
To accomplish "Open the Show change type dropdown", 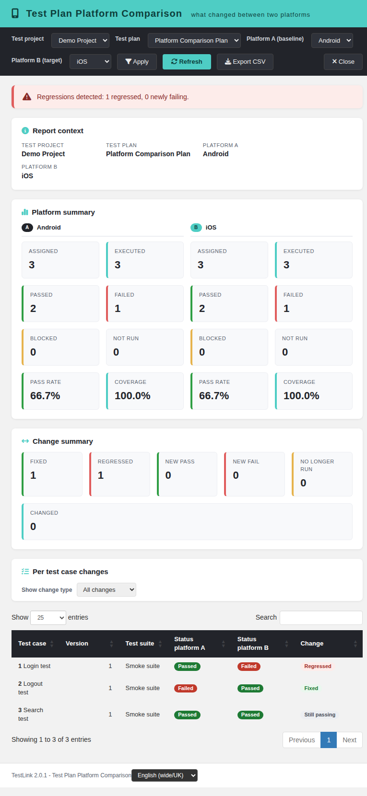I will click(x=107, y=590).
